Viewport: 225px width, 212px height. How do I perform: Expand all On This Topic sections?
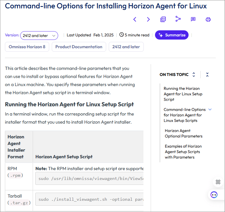[x=194, y=75]
